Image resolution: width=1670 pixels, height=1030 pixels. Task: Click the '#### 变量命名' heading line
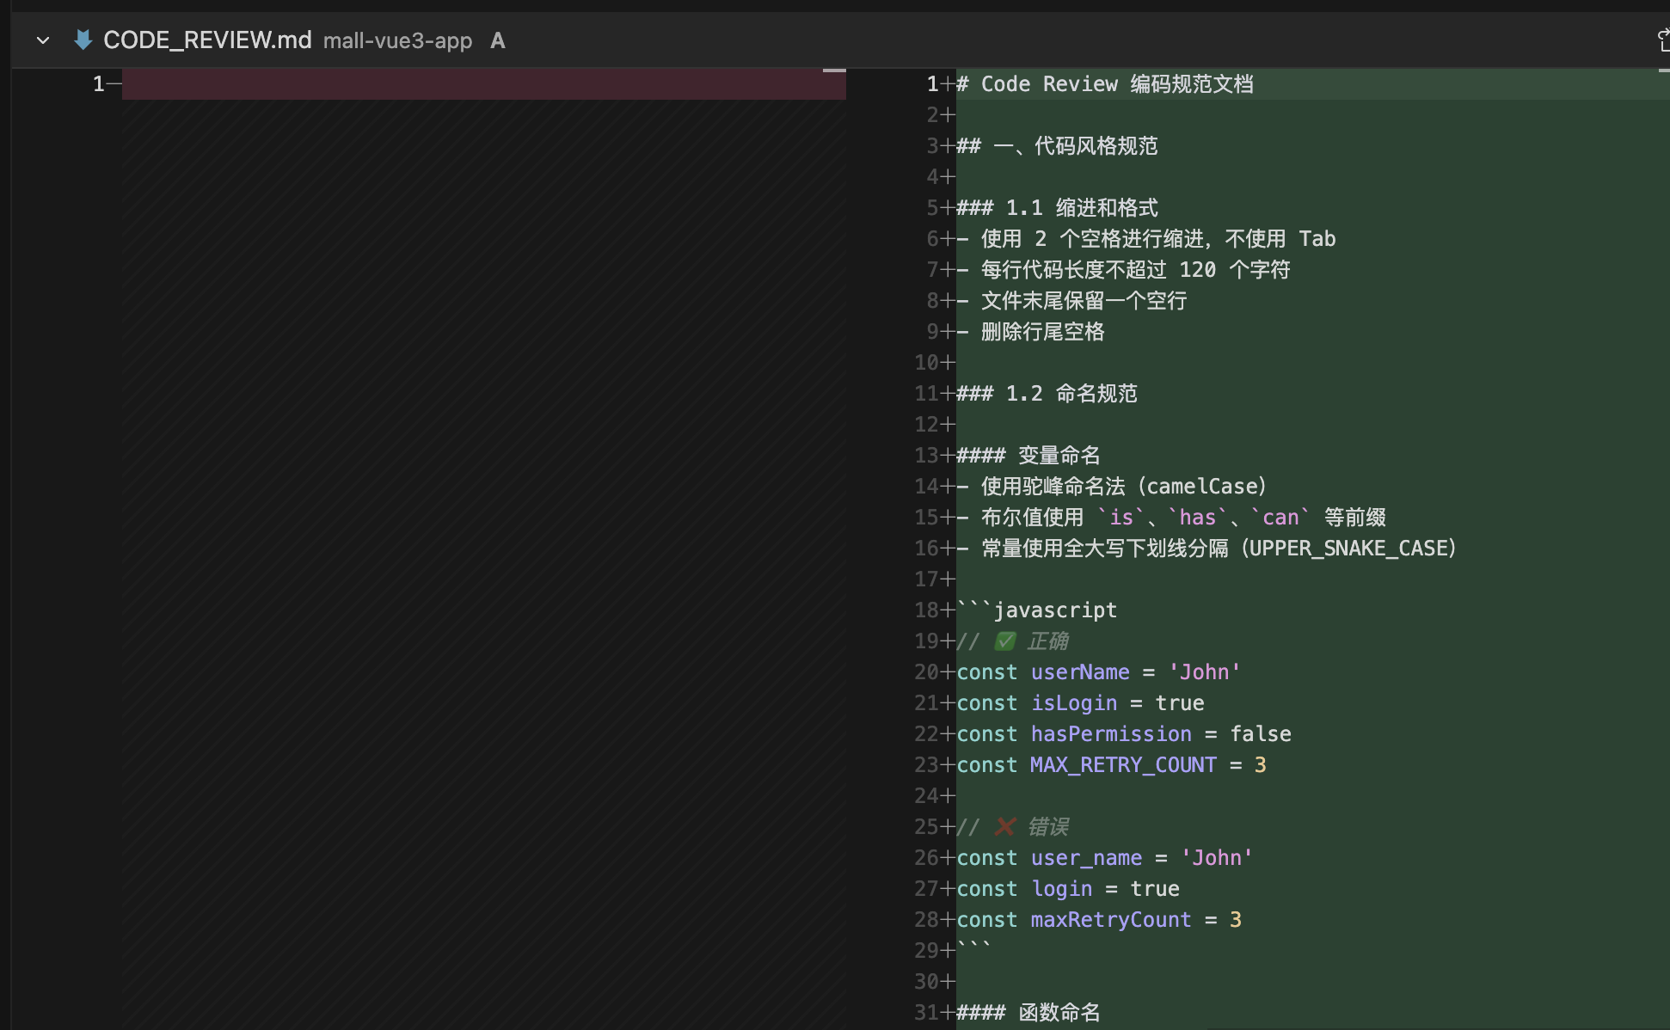click(1028, 456)
